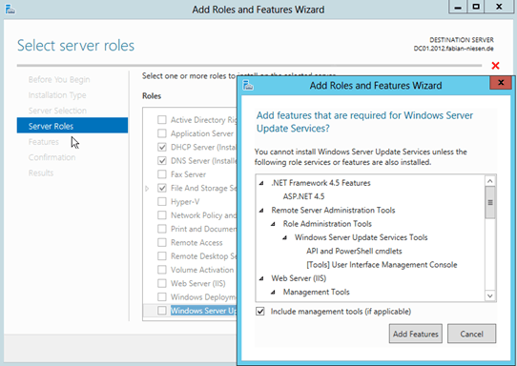Image resolution: width=517 pixels, height=366 pixels.
Task: Check the Network Policy role checkbox
Action: click(x=162, y=215)
